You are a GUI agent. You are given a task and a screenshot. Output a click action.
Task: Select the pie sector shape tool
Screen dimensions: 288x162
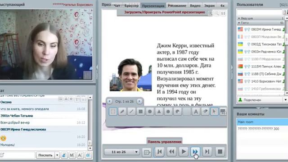click(x=177, y=112)
